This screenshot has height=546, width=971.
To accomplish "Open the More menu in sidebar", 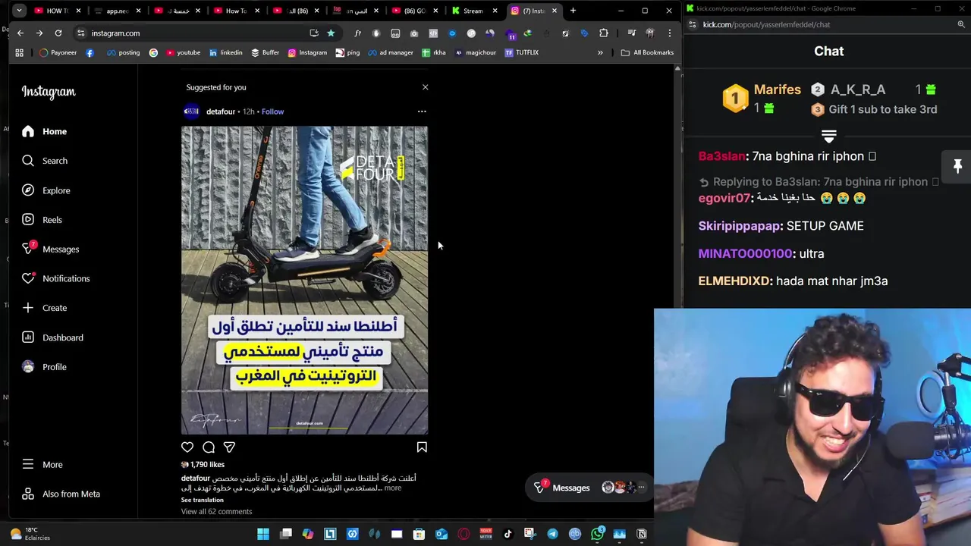I will (42, 464).
